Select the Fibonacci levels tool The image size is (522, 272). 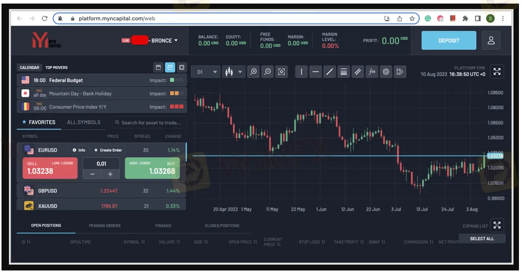pyautogui.click(x=344, y=72)
